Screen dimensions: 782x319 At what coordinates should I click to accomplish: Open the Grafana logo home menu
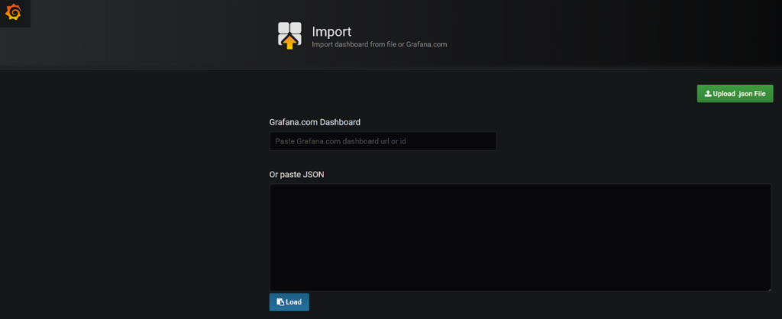pyautogui.click(x=13, y=12)
